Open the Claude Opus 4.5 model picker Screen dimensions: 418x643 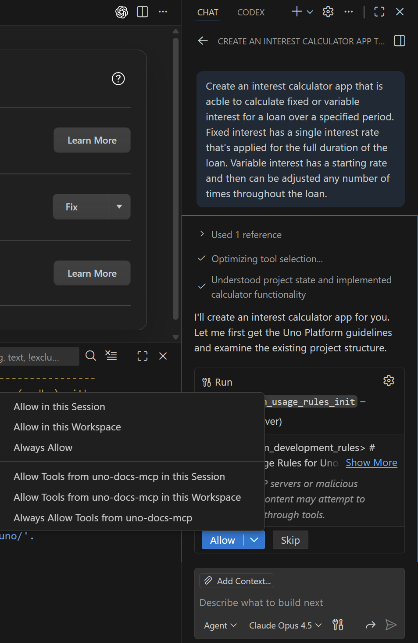point(285,625)
